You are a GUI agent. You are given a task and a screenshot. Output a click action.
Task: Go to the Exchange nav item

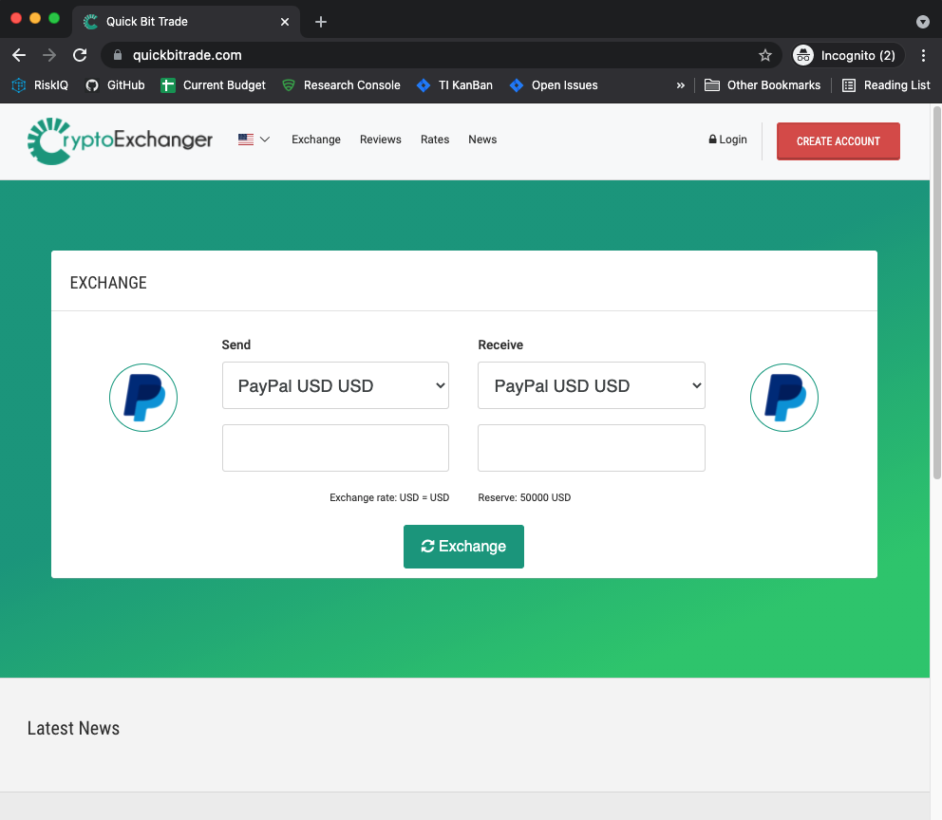[x=316, y=140]
